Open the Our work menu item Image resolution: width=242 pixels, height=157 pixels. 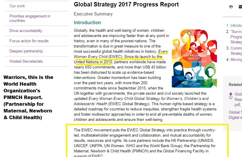(x=17, y=6)
